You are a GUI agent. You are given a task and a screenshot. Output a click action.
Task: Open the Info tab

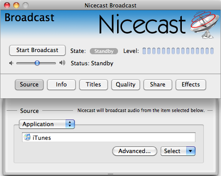coord(61,85)
